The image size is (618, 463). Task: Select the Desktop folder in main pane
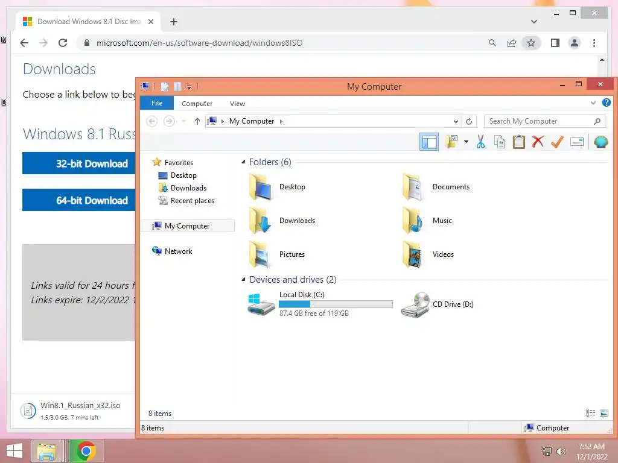[278, 187]
